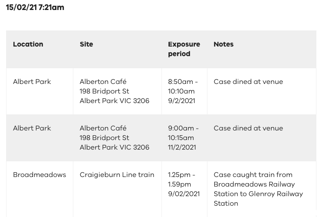This screenshot has width=319, height=217.
Task: Click the Site column header
Action: (x=86, y=44)
